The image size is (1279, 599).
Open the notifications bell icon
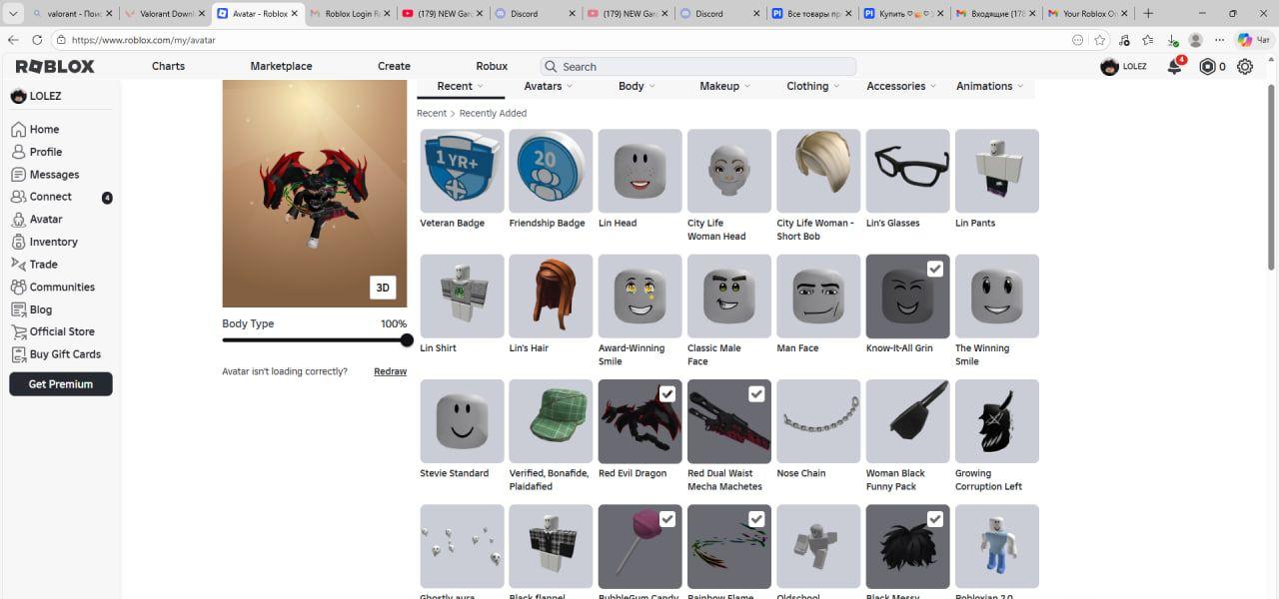point(1174,67)
